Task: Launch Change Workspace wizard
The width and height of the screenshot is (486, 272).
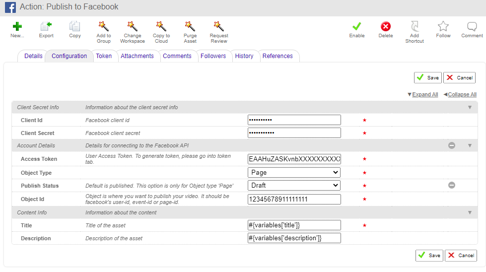Action: [133, 26]
